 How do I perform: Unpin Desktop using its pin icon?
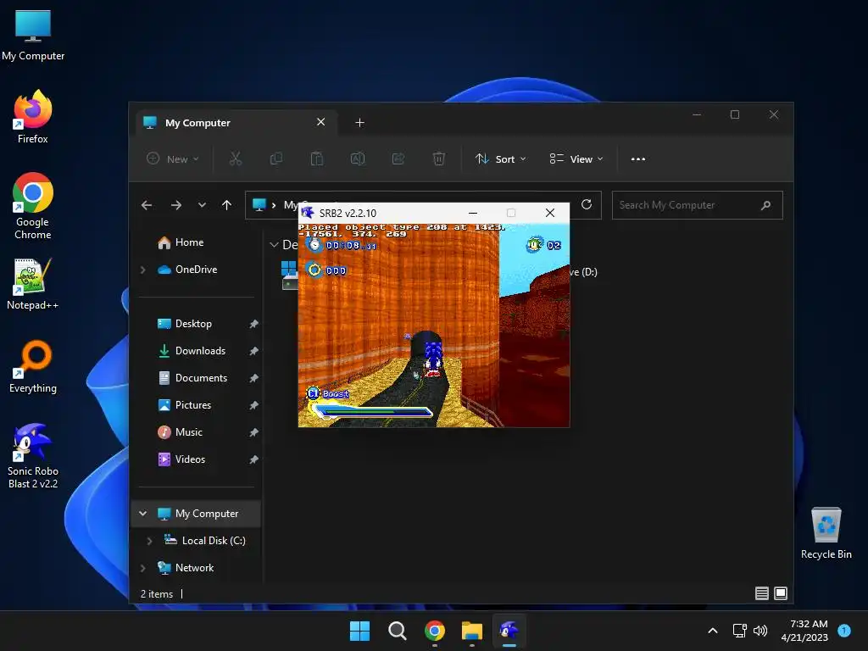click(253, 324)
